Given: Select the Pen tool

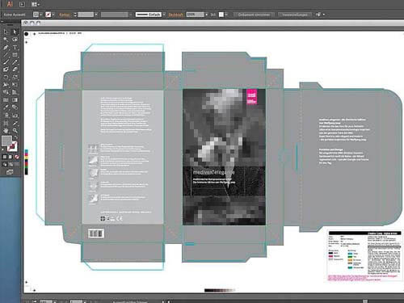Looking at the screenshot, I should pyautogui.click(x=6, y=47).
